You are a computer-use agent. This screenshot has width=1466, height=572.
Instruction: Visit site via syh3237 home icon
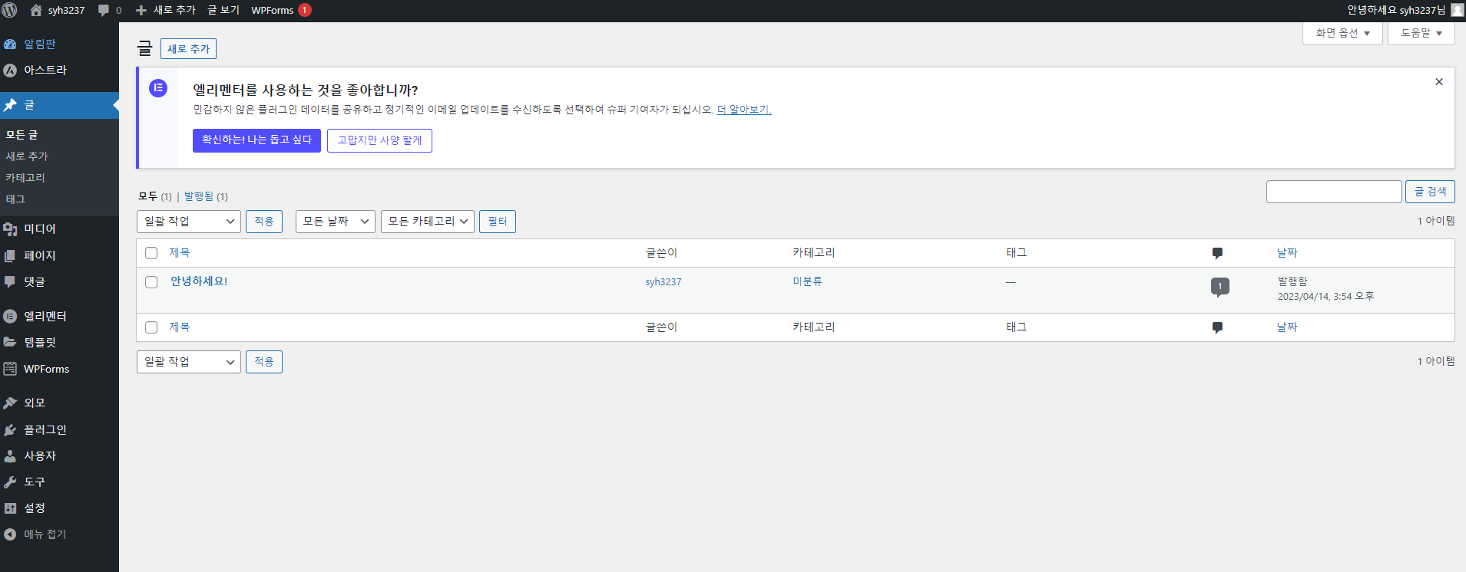[36, 10]
